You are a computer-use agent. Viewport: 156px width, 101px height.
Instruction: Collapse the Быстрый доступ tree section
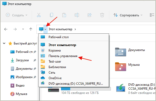pyautogui.click(x=4, y=43)
